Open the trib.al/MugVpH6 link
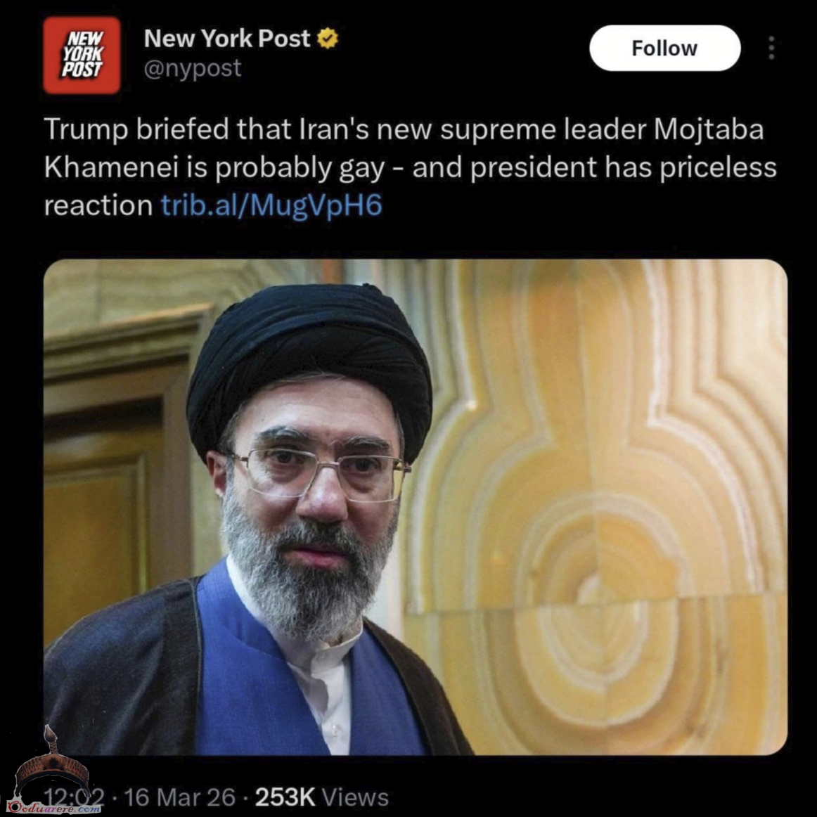 (x=271, y=206)
